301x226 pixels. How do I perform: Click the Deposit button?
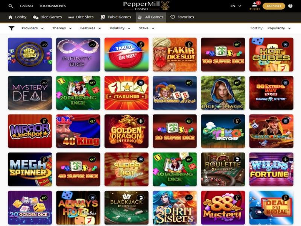tap(274, 6)
